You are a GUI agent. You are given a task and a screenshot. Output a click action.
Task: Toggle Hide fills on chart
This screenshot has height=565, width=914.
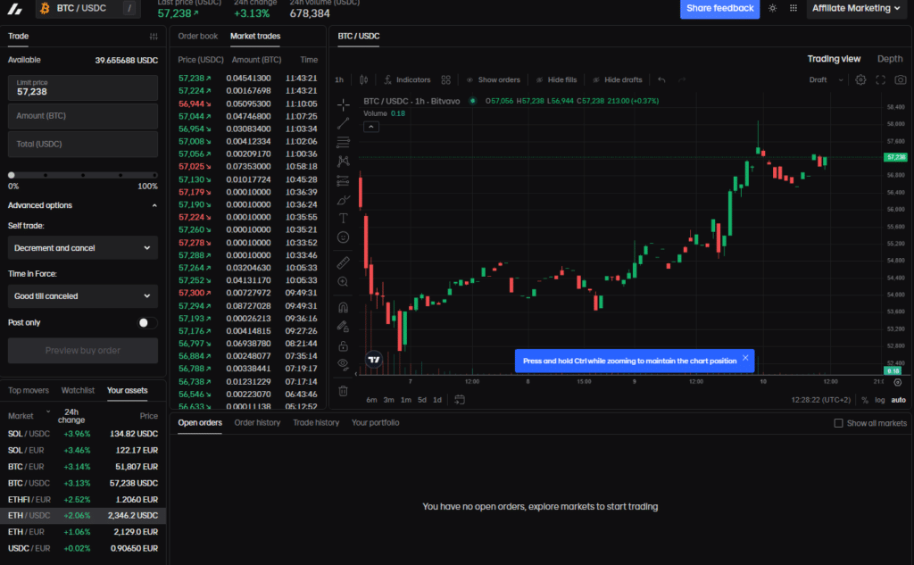coord(556,79)
